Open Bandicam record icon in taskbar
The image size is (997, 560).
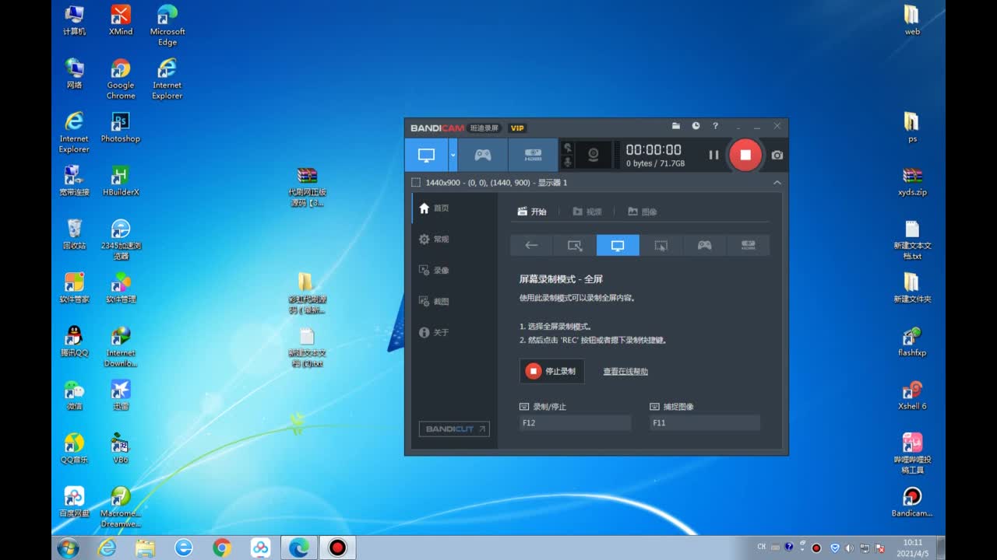[x=337, y=548]
